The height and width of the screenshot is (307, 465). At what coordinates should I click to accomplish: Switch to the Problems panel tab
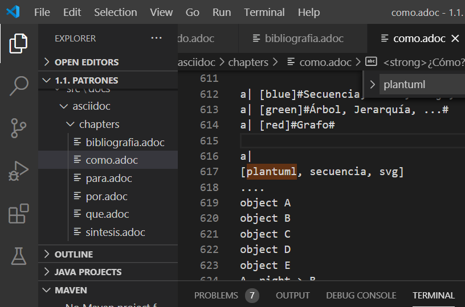pos(216,295)
